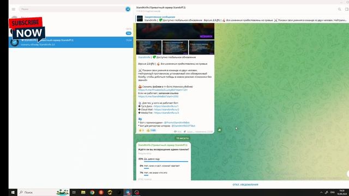Open the t.me bot download link
Image resolution: width=349 pixels, height=196 pixels.
[163, 90]
